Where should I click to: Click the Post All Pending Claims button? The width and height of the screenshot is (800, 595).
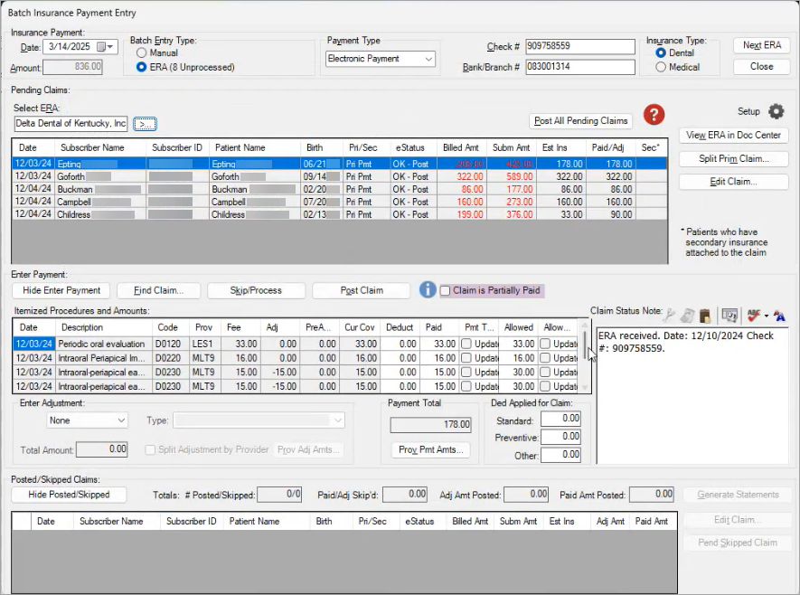coord(580,121)
